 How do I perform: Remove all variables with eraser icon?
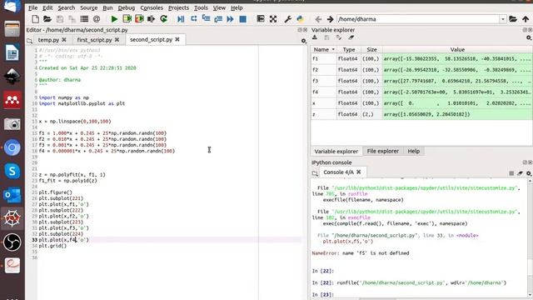(351, 37)
